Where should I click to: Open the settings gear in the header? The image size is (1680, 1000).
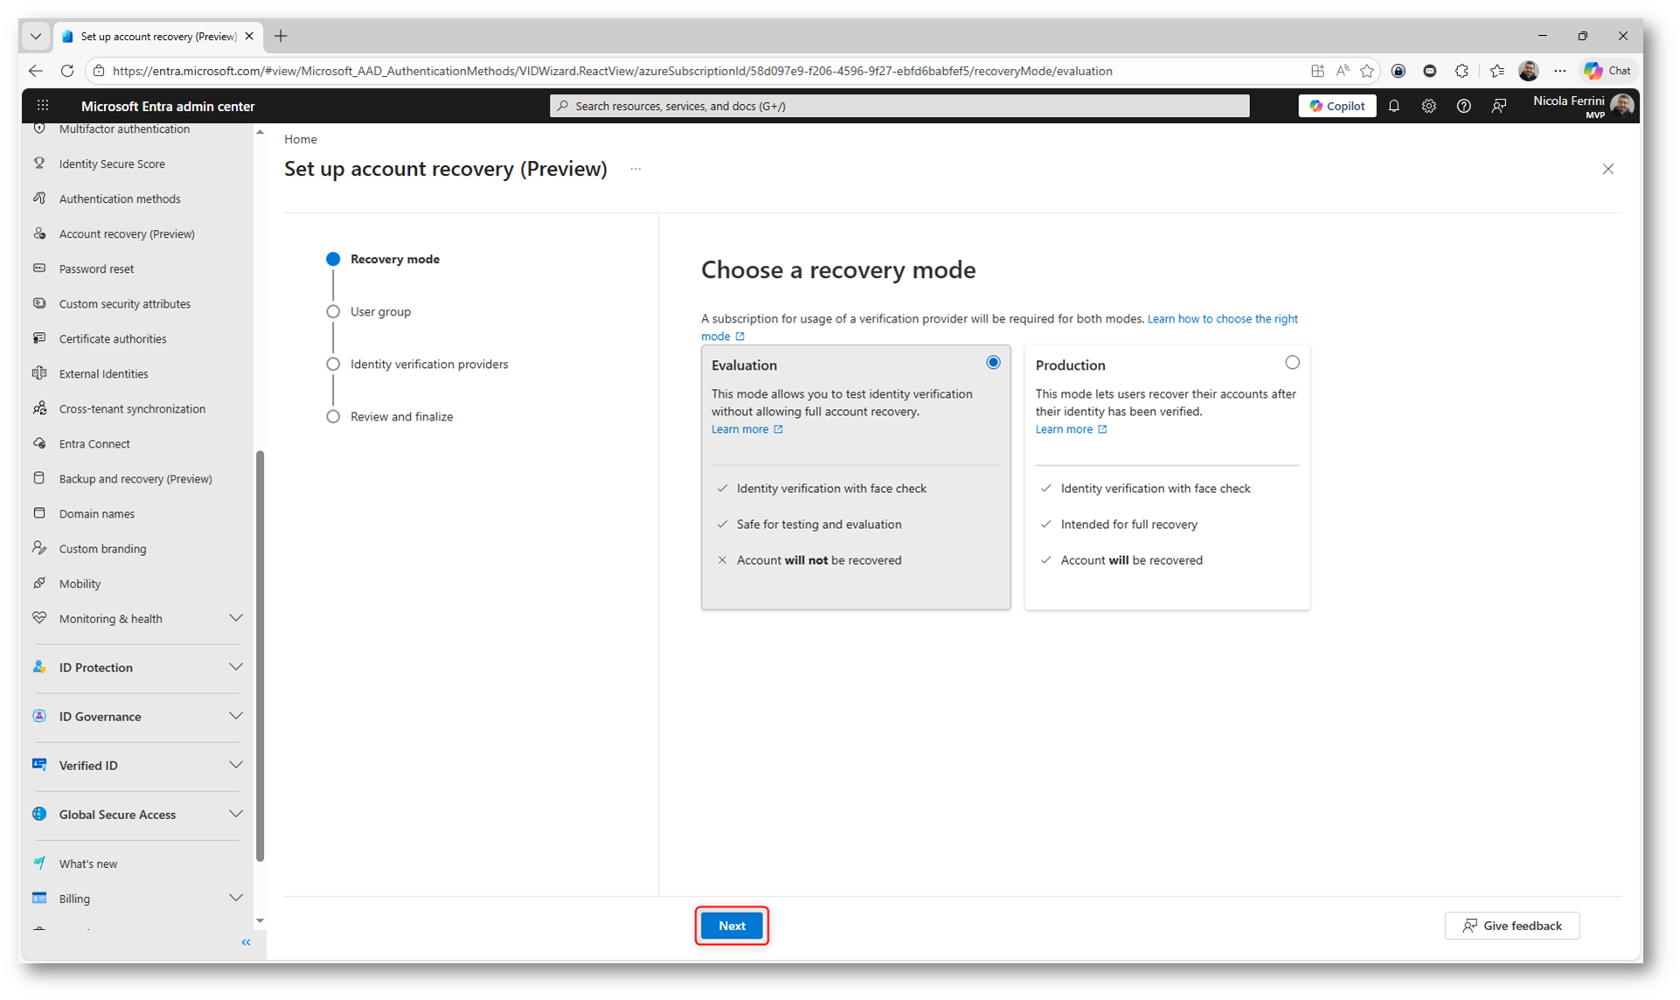(x=1428, y=106)
